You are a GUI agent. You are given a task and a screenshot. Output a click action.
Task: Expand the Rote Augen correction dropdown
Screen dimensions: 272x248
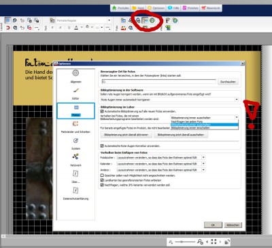point(237,100)
